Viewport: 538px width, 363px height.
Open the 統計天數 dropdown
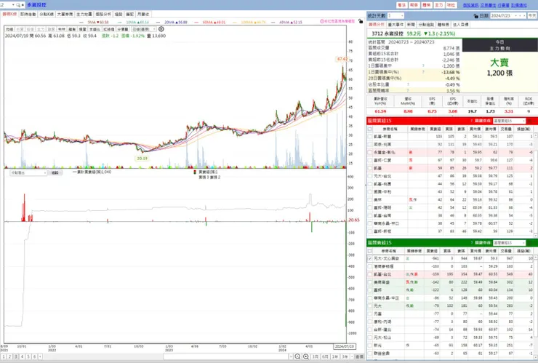click(x=396, y=16)
